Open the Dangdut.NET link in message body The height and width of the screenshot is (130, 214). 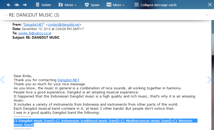[68, 80]
